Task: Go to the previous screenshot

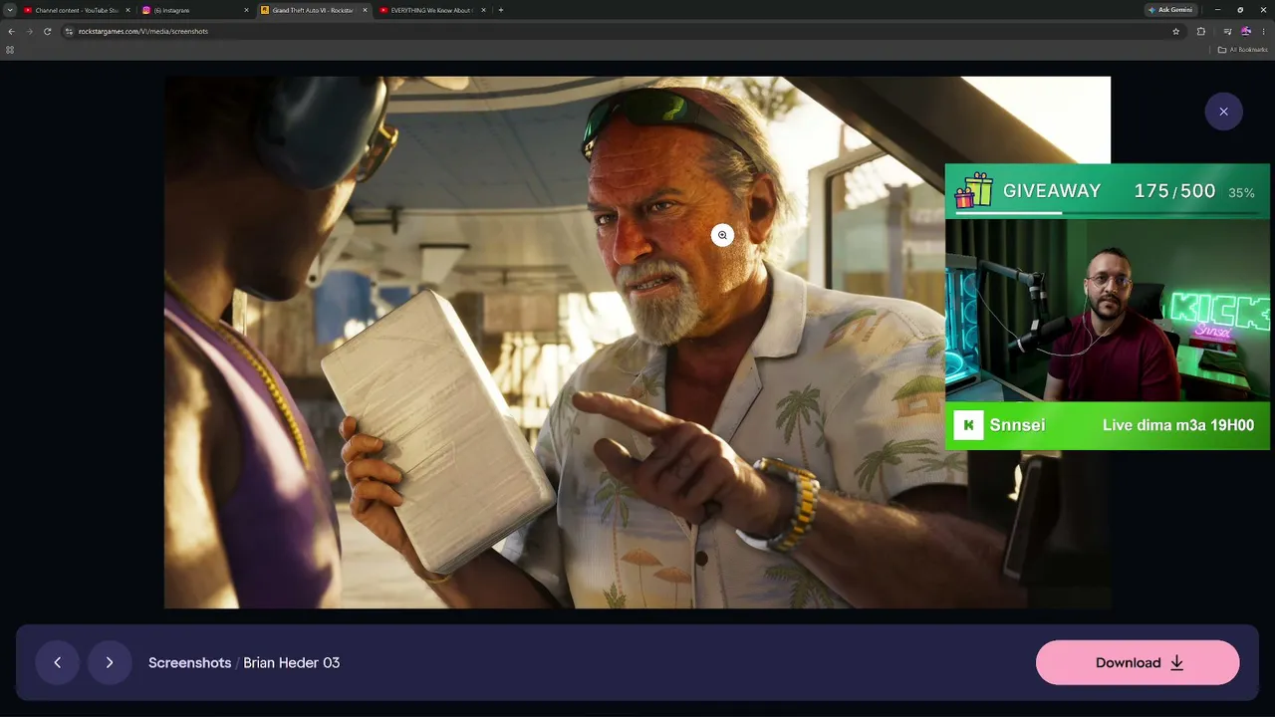Action: 58,662
